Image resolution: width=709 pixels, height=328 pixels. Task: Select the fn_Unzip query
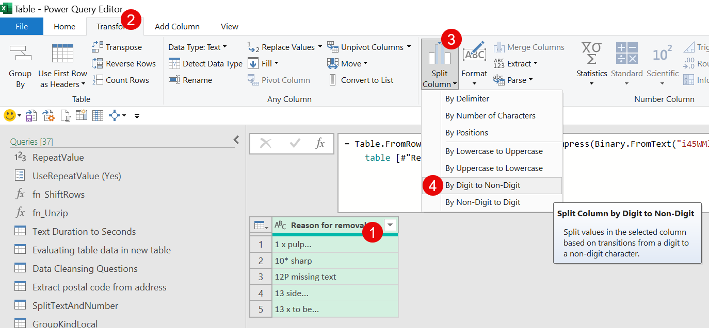(50, 213)
